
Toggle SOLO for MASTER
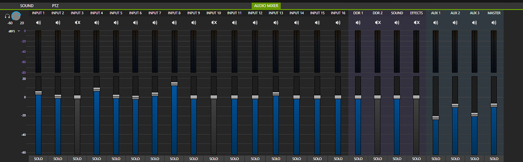(493, 159)
